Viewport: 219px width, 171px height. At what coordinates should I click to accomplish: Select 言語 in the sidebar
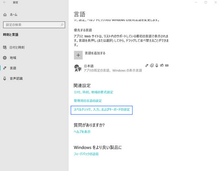click(x=34, y=68)
